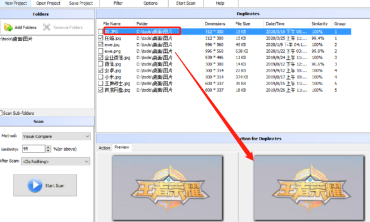Click the right preview image thumbnail
The height and width of the screenshot is (222, 370).
pyautogui.click(x=309, y=188)
